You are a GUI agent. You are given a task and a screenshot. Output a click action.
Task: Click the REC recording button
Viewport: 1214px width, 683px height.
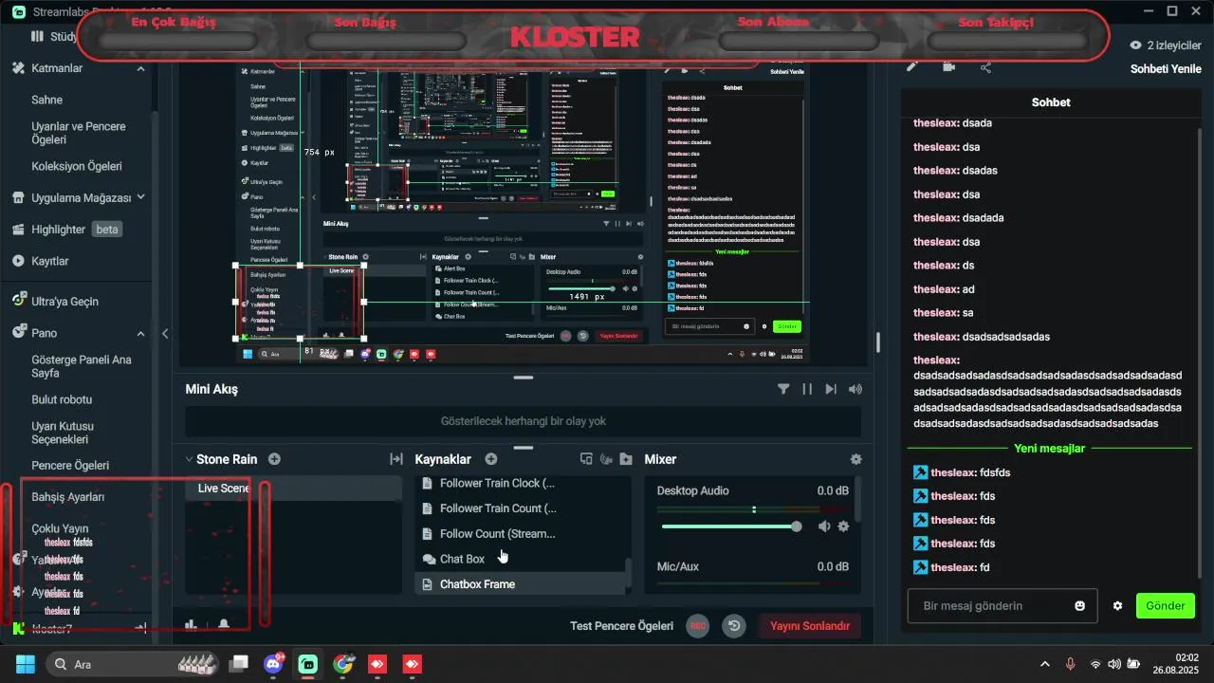(x=697, y=626)
